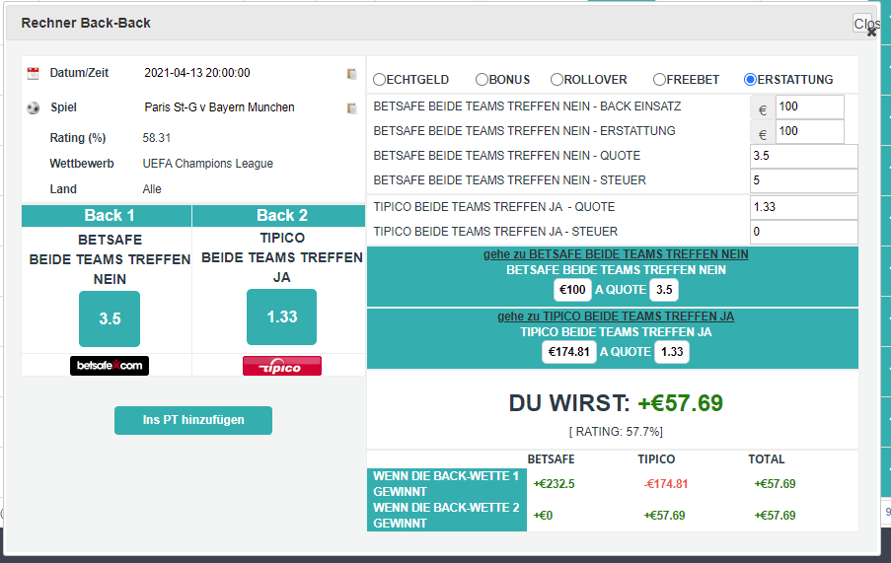Click WENN DIE BACK-WETTE 1 GEWINNT row label

(447, 483)
